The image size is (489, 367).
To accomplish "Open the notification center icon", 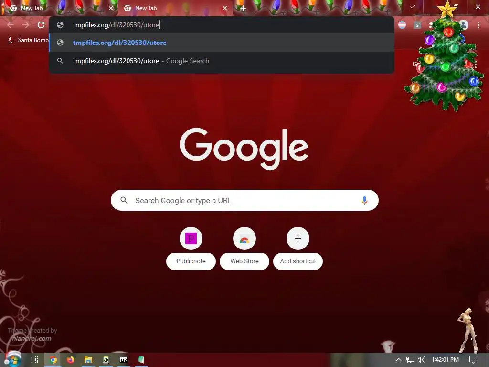I will pos(473,360).
